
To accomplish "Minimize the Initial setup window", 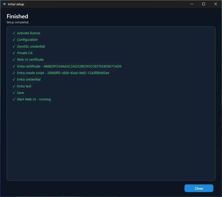I will pos(192,4).
